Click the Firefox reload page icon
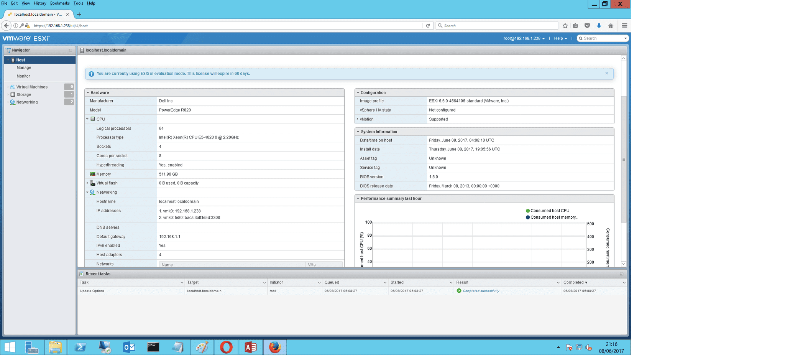 coord(428,26)
